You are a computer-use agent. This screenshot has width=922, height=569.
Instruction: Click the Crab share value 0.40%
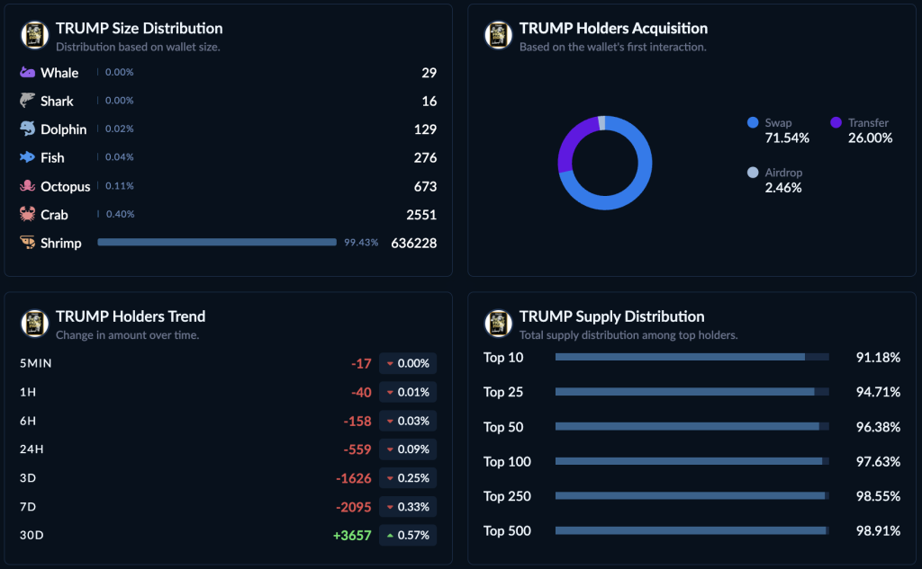(120, 214)
